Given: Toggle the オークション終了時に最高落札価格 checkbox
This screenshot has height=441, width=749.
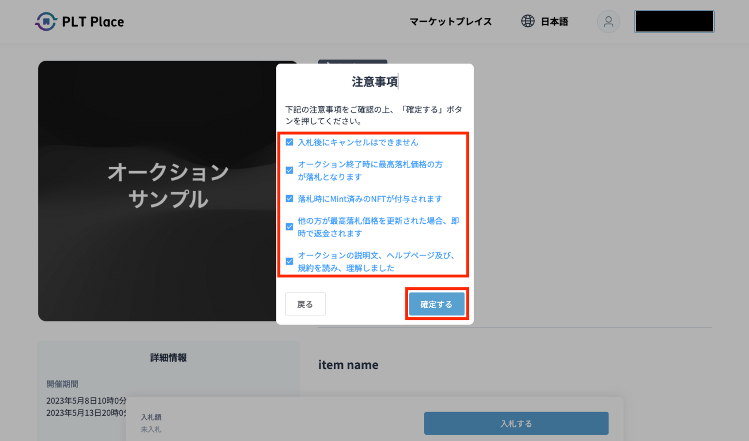Looking at the screenshot, I should [x=289, y=170].
